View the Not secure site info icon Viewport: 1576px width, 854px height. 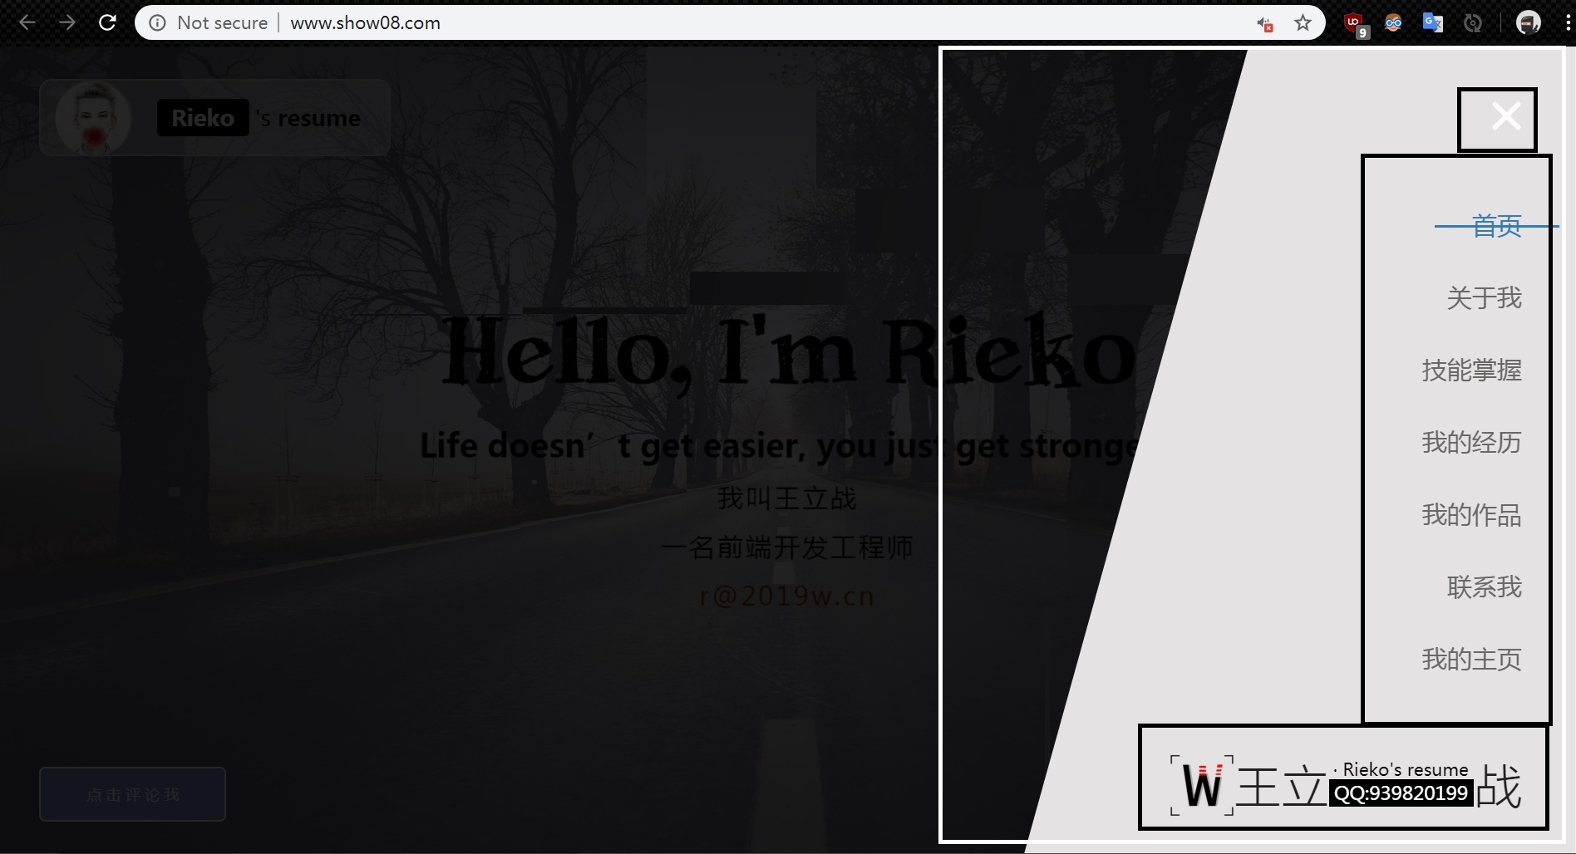[157, 23]
